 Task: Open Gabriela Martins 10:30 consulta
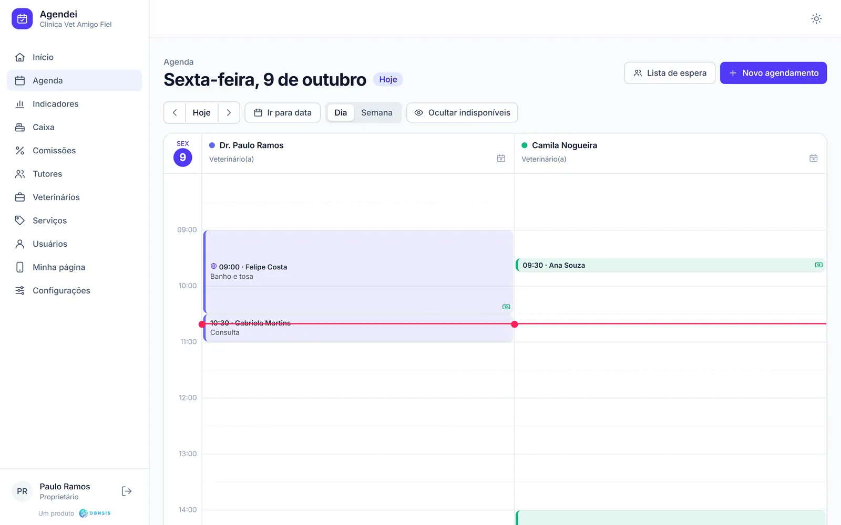click(358, 328)
